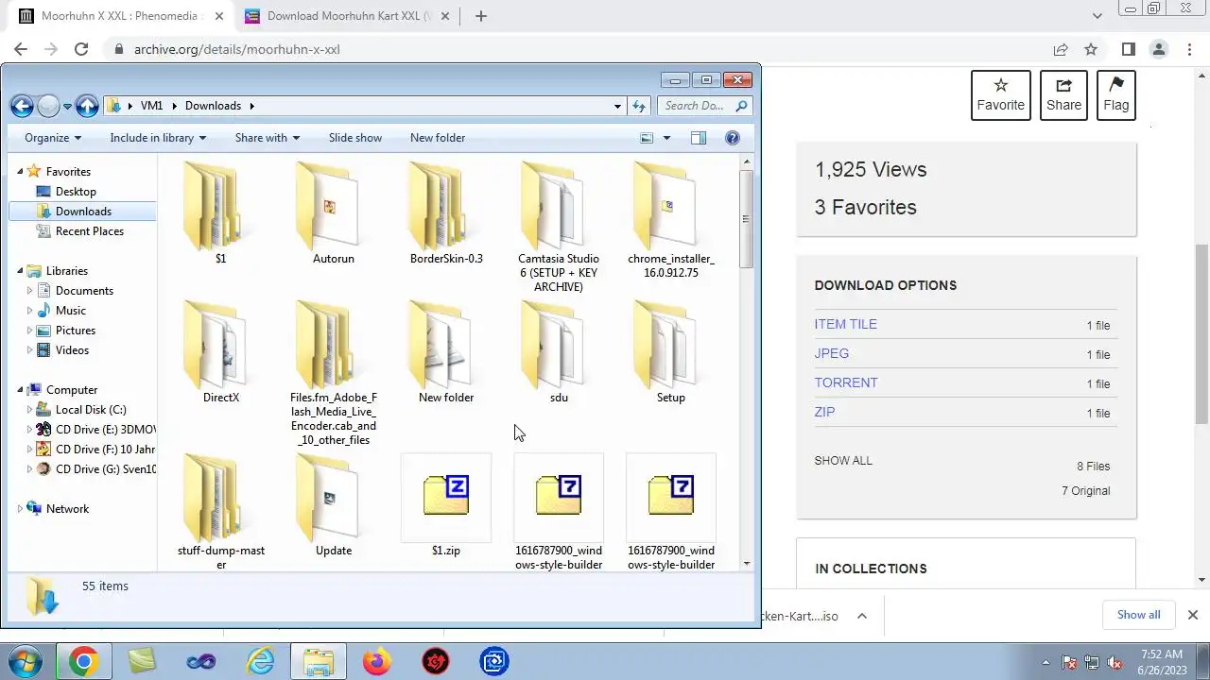The width and height of the screenshot is (1210, 680).
Task: Select the $1.zip archive file
Action: coord(446,504)
